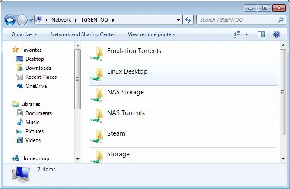Click the file list scroll down arrow

coord(283,159)
